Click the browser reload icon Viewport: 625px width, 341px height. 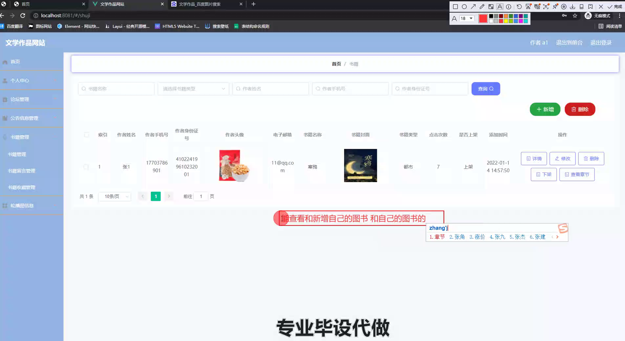pos(23,15)
